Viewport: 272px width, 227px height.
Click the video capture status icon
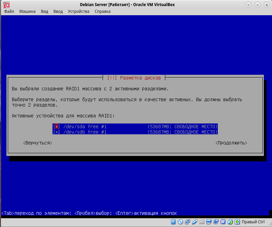[216, 222]
